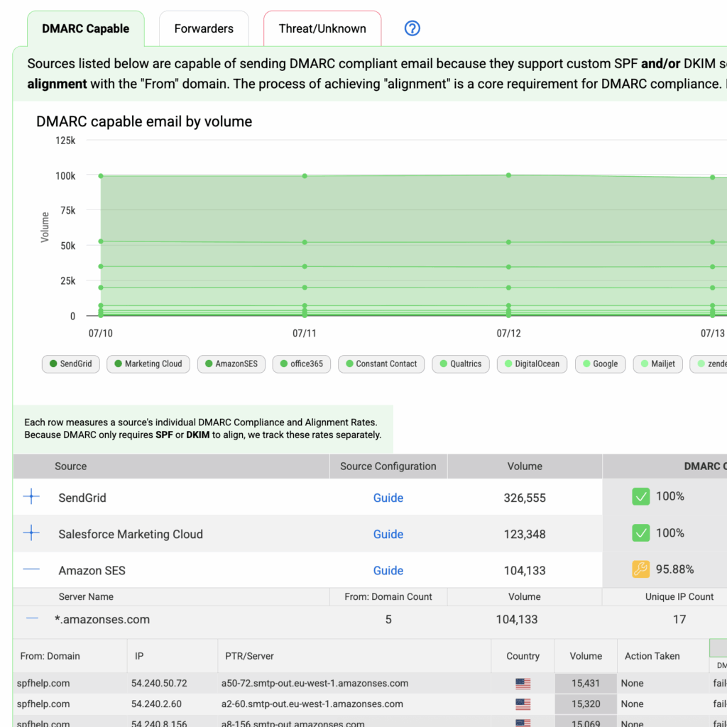
Task: Toggle Mailjet legend item
Action: (x=658, y=364)
